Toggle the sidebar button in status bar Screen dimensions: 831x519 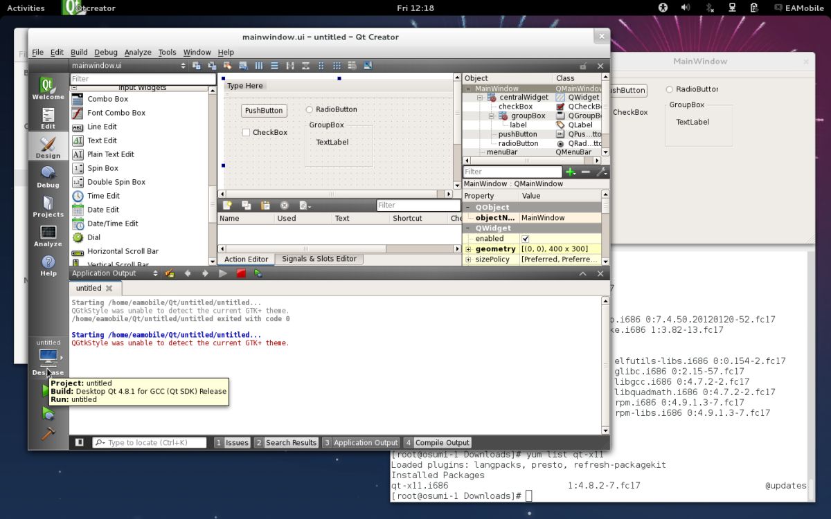(80, 442)
